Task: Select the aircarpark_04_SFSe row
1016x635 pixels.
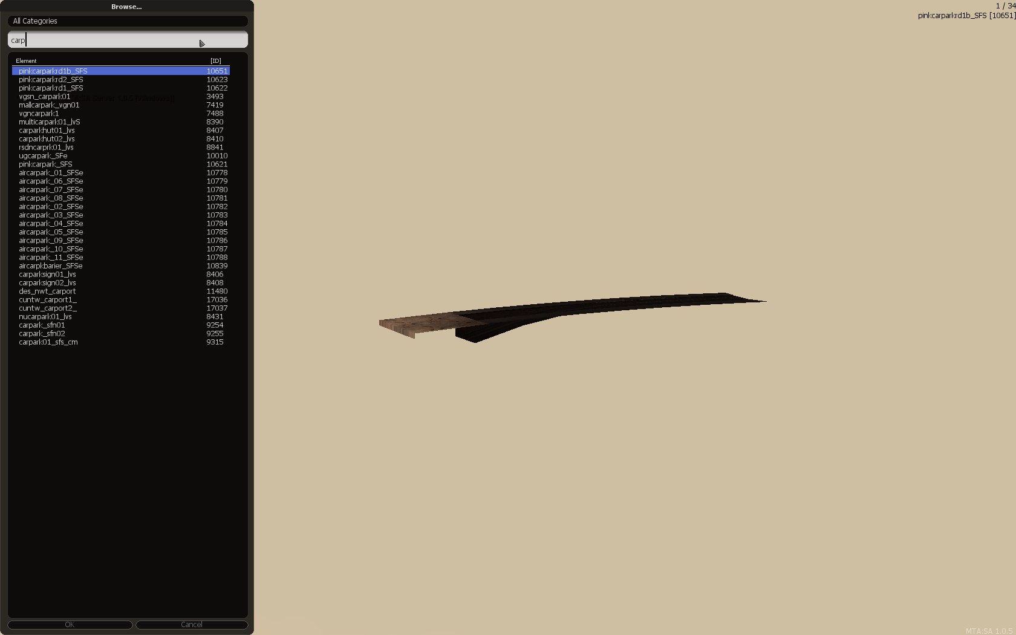Action: coord(121,223)
